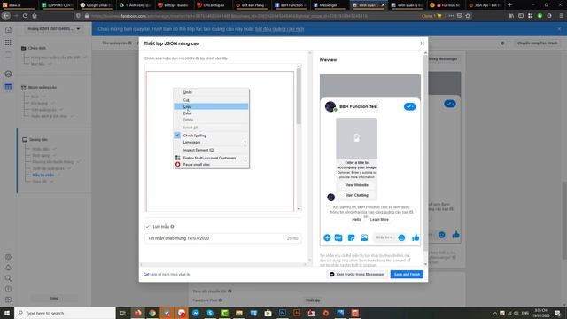This screenshot has width=567, height=319.
Task: Select Nhóm quảng cáo in sidebar tree
Action: coord(43,87)
